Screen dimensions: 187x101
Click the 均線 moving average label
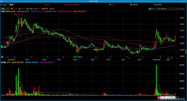[3, 12]
